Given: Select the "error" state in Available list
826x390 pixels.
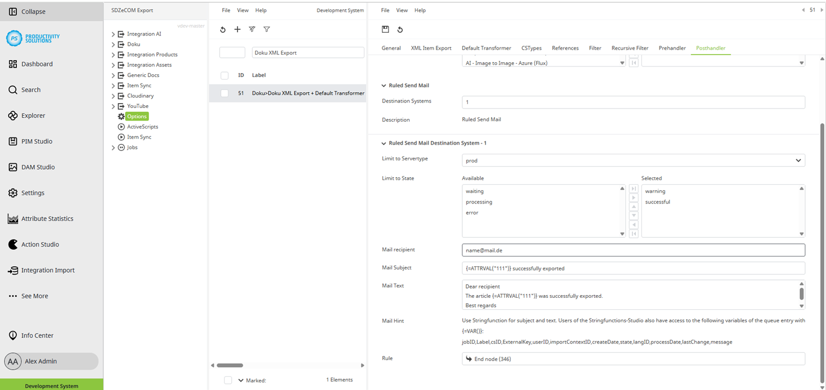Looking at the screenshot, I should point(472,213).
